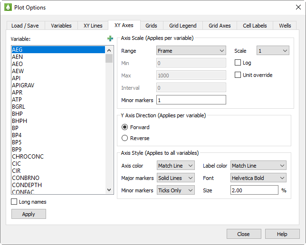Click the Help button
306x245 pixels.
point(282,234)
